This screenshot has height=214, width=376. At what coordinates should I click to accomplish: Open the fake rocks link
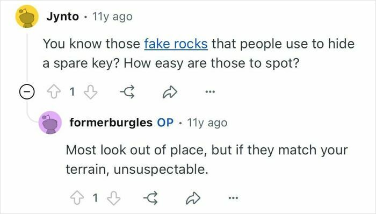coord(176,44)
